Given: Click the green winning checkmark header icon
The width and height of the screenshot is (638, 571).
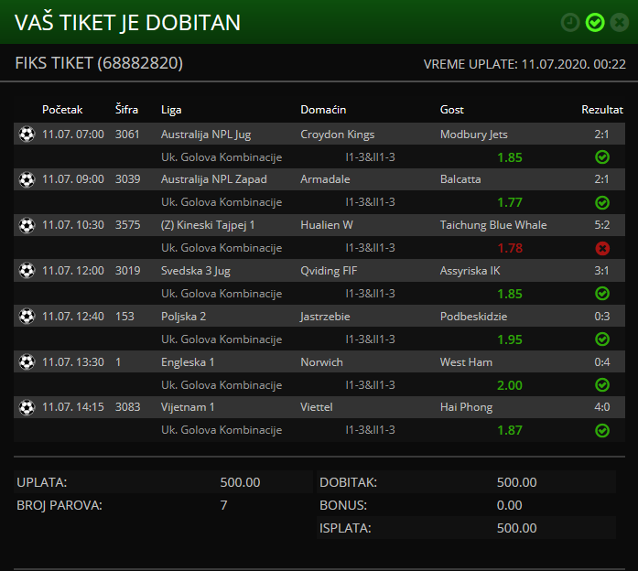Looking at the screenshot, I should click(595, 22).
